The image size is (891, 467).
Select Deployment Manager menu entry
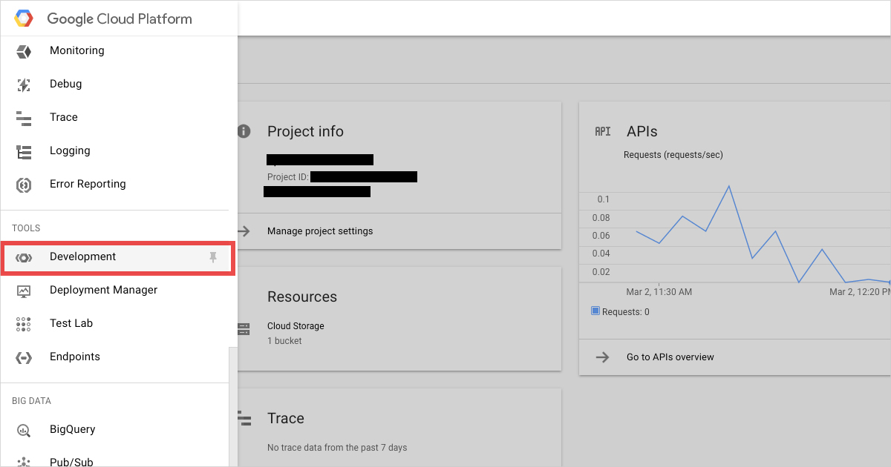pos(103,291)
